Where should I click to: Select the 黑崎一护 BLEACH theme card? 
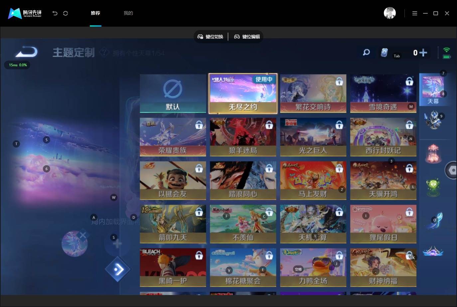tap(173, 267)
